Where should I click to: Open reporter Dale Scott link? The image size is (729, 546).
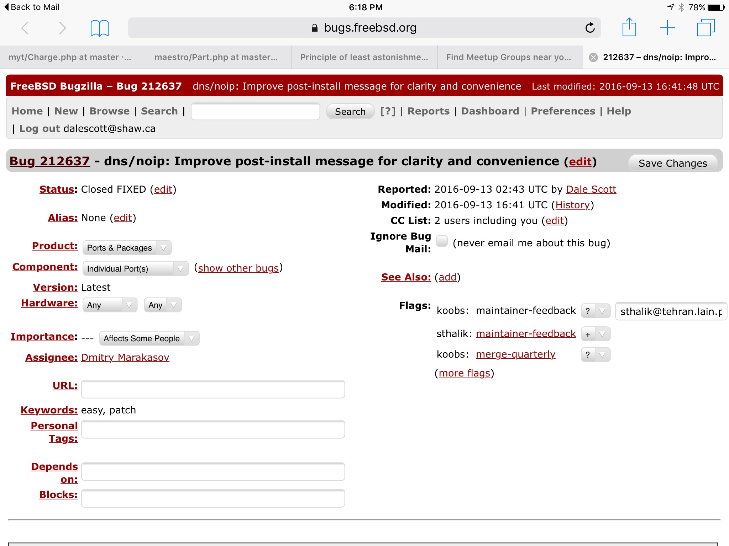point(591,189)
